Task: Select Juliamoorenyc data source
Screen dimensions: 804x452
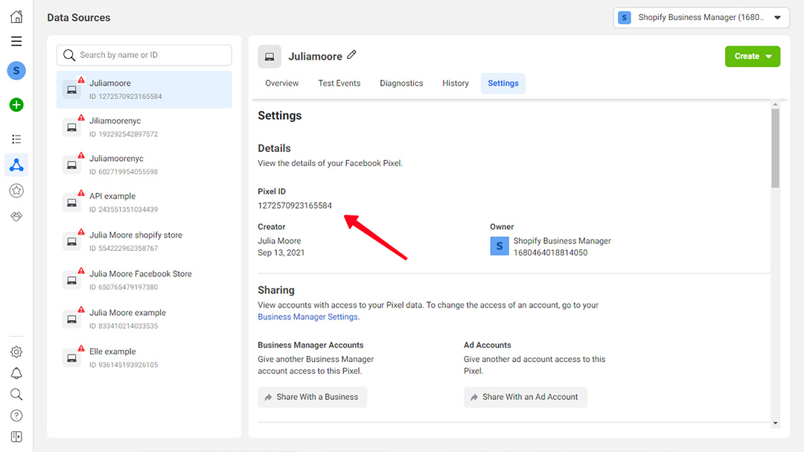Action: click(144, 165)
